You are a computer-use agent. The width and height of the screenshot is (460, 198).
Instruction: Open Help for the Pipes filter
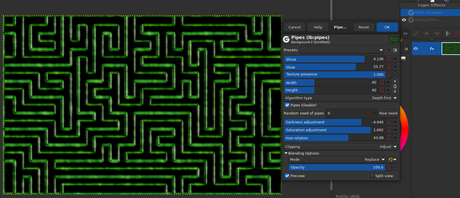coord(318,27)
